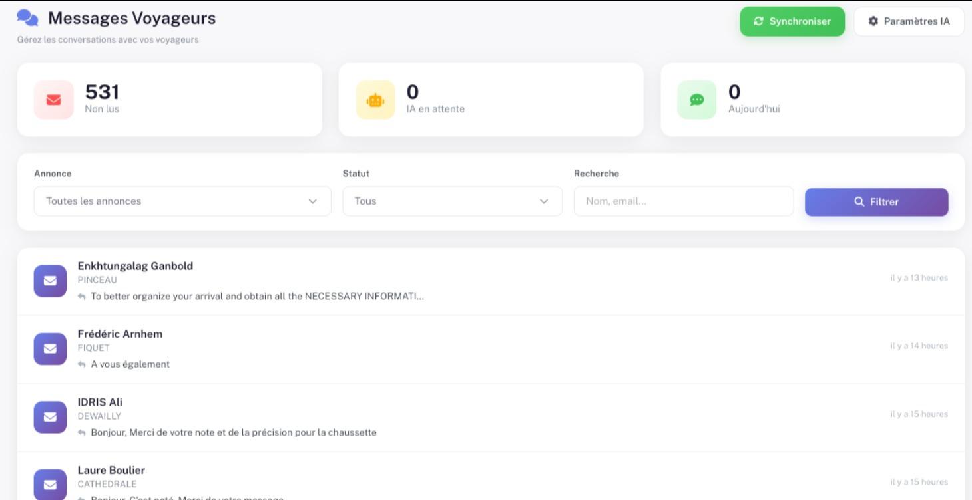
Task: Click the red envelope Non lus icon
Action: coord(54,100)
